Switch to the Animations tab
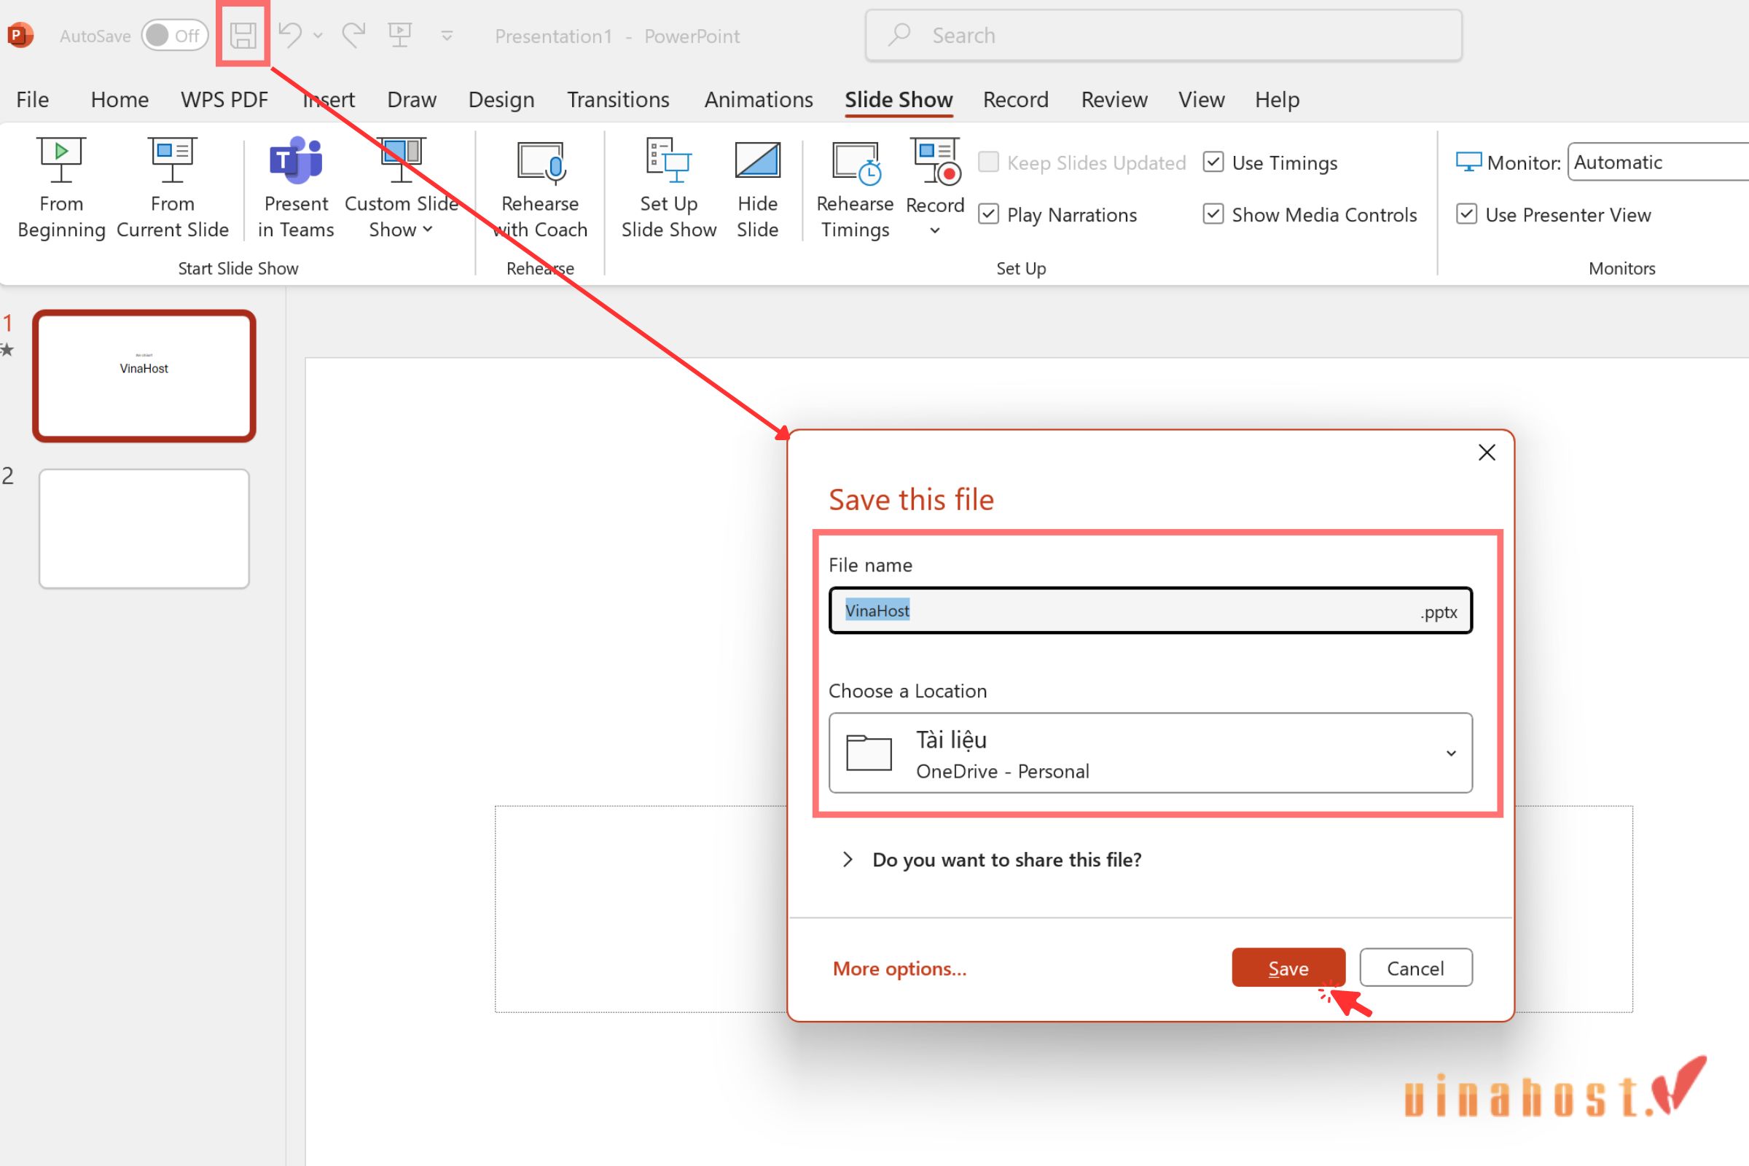This screenshot has width=1749, height=1166. (x=759, y=100)
